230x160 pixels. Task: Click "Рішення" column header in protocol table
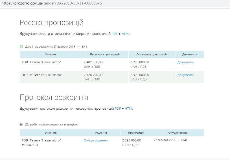(101, 133)
